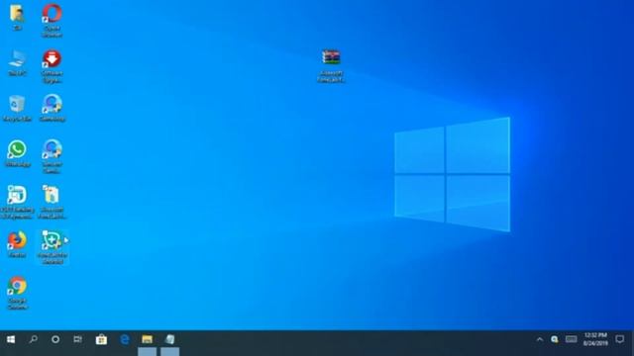Click the magnifier tray icon

tap(555, 339)
